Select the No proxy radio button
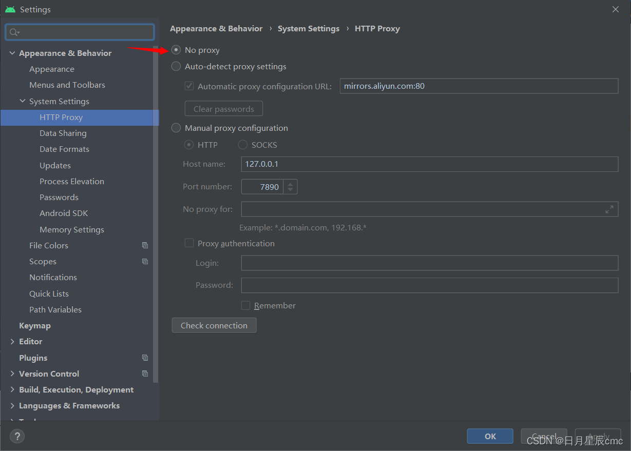This screenshot has width=631, height=451. (176, 50)
